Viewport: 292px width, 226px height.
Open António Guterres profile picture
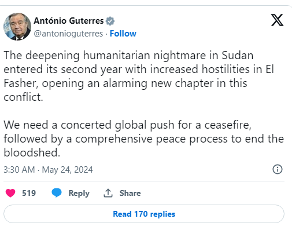click(x=17, y=27)
